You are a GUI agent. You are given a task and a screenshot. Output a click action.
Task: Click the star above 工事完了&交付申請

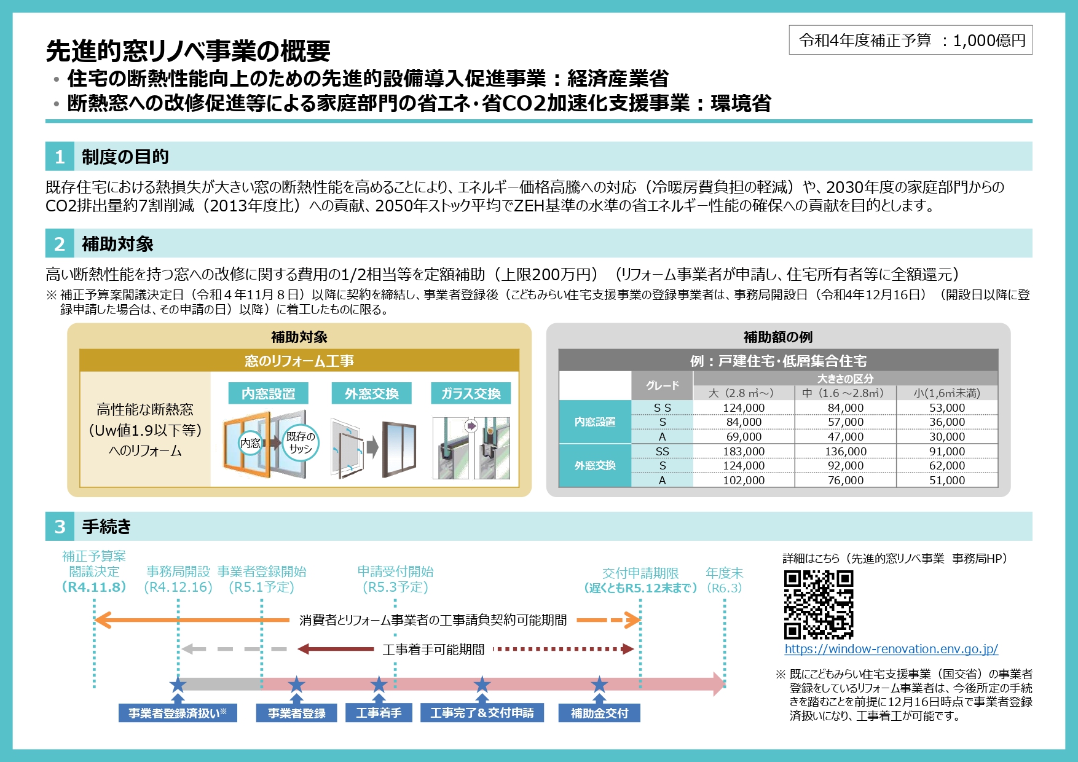[x=482, y=684]
